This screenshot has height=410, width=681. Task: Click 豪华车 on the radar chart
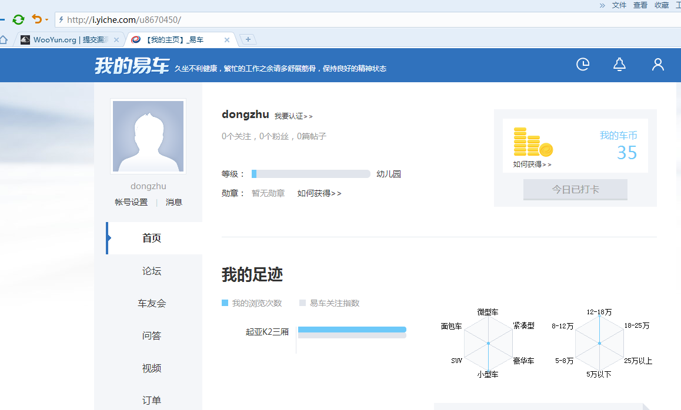tap(524, 361)
